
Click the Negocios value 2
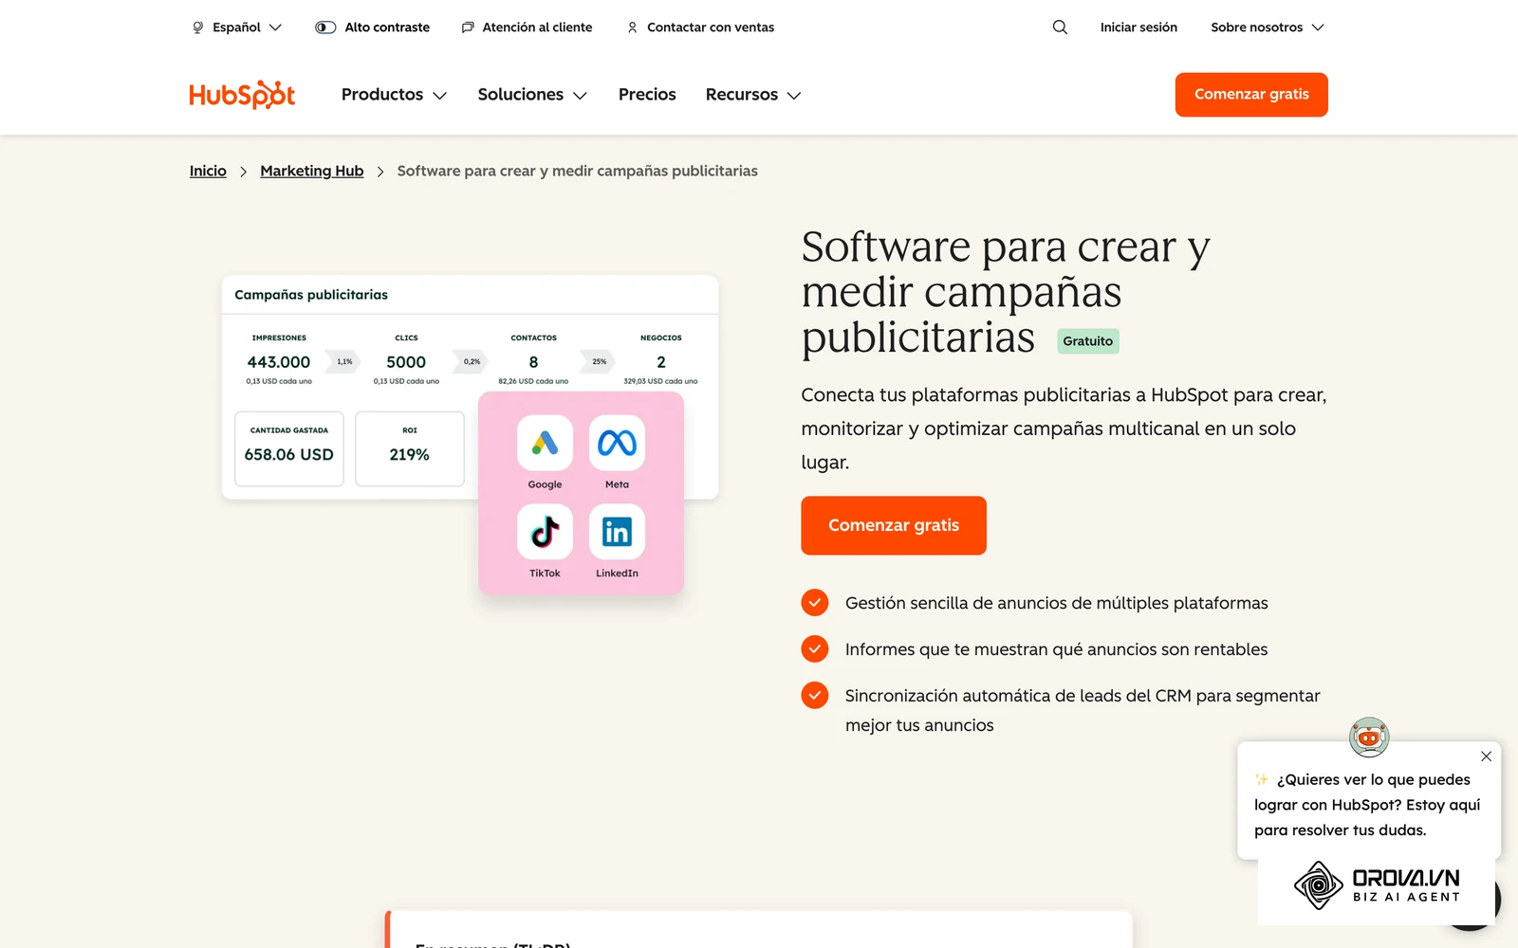coord(661,362)
